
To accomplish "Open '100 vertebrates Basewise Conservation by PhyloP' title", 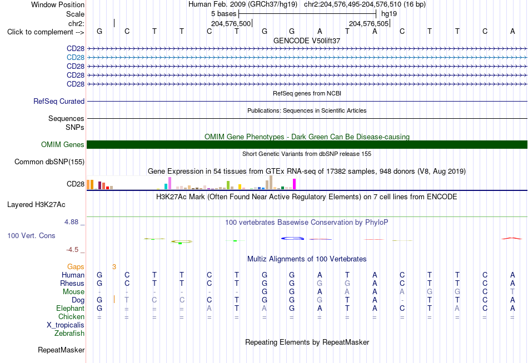I will (306, 223).
